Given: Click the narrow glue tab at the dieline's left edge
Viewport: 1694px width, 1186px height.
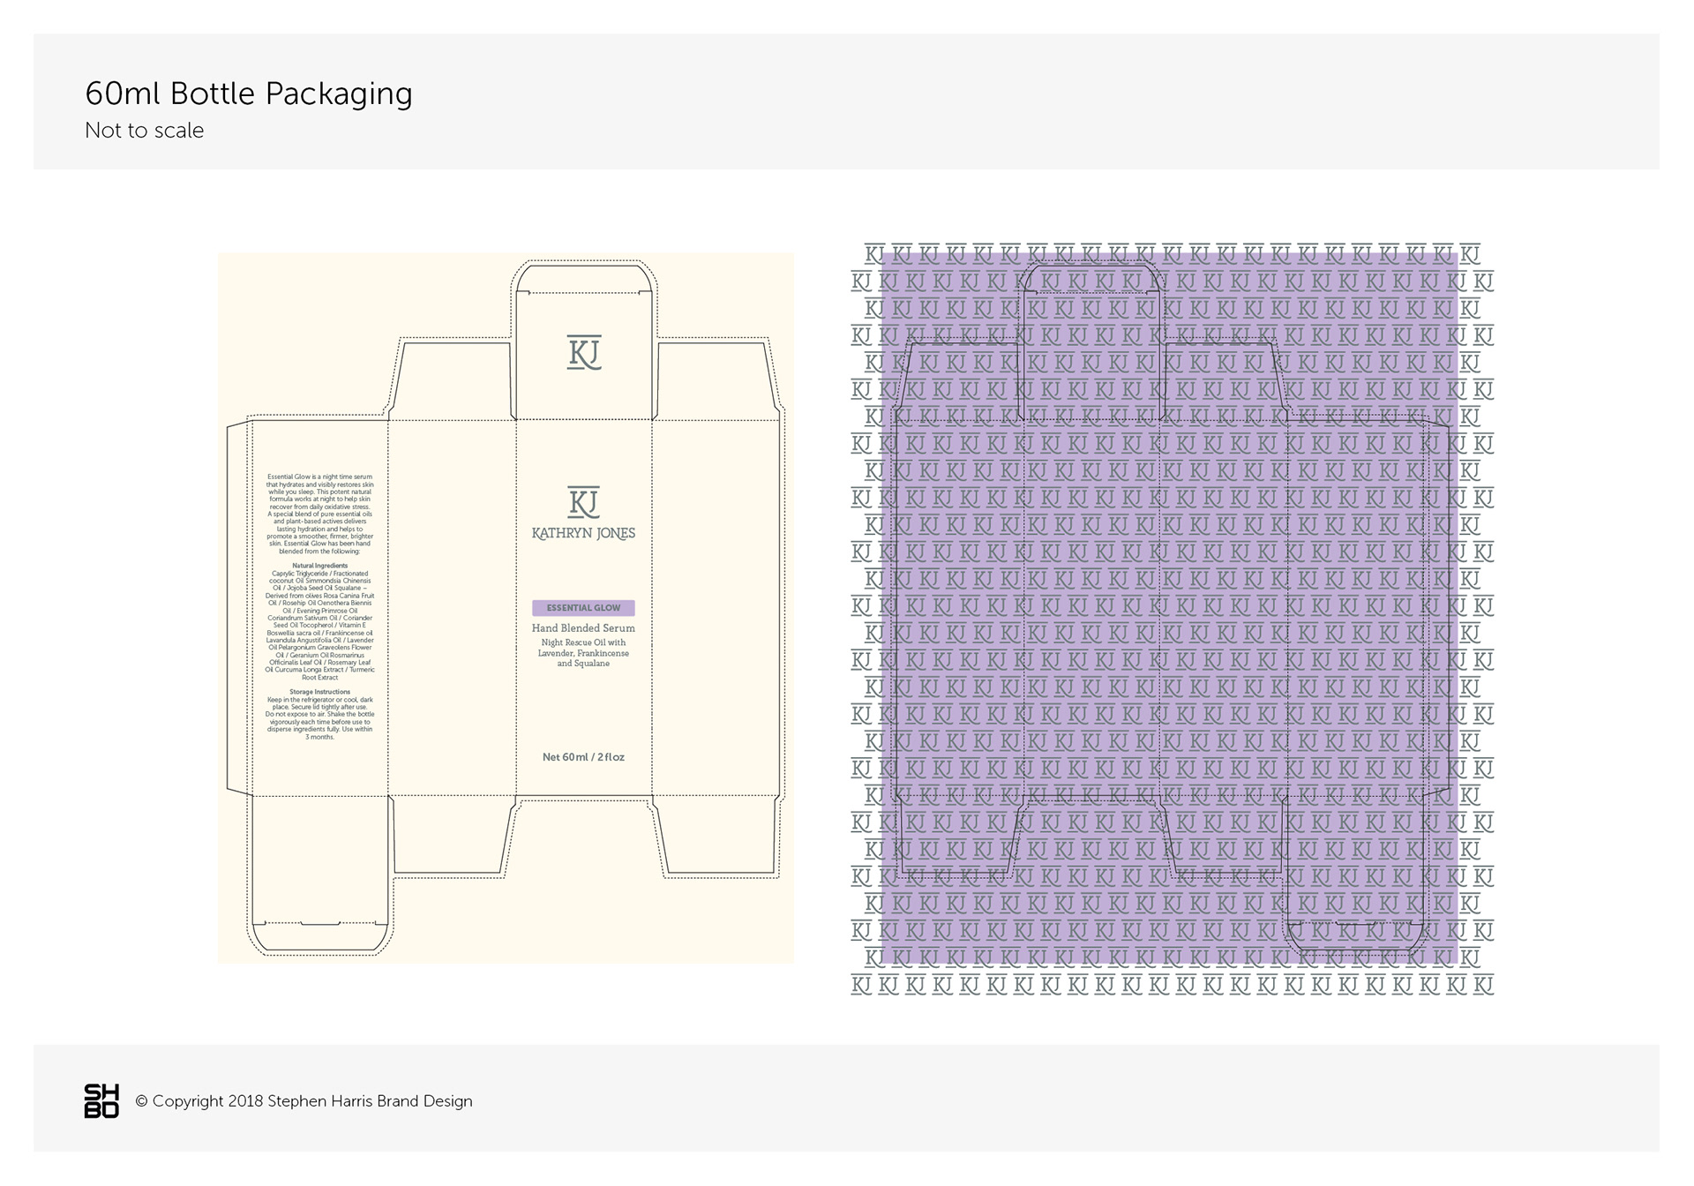Looking at the screenshot, I should pyautogui.click(x=238, y=609).
